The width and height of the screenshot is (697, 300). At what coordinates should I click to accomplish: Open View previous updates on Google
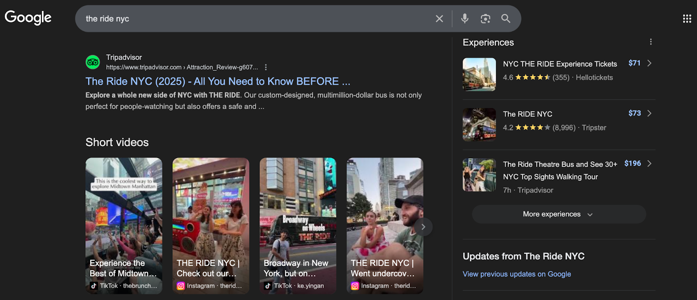tap(517, 274)
